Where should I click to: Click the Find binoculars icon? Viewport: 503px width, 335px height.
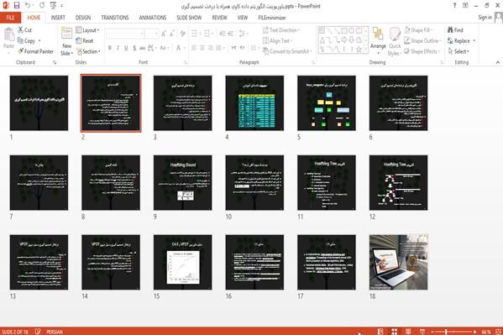click(450, 30)
